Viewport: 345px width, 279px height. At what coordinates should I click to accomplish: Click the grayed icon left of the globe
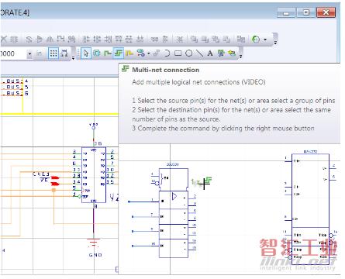[x=241, y=40]
